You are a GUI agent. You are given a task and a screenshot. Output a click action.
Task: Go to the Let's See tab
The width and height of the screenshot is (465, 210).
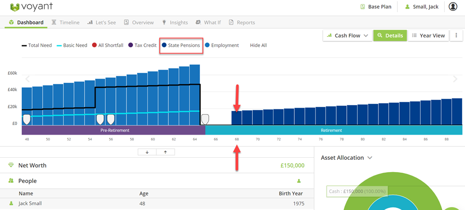click(102, 23)
